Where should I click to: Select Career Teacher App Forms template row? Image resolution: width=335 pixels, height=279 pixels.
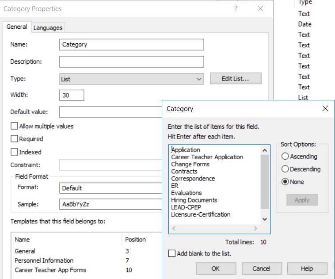pyautogui.click(x=50, y=270)
